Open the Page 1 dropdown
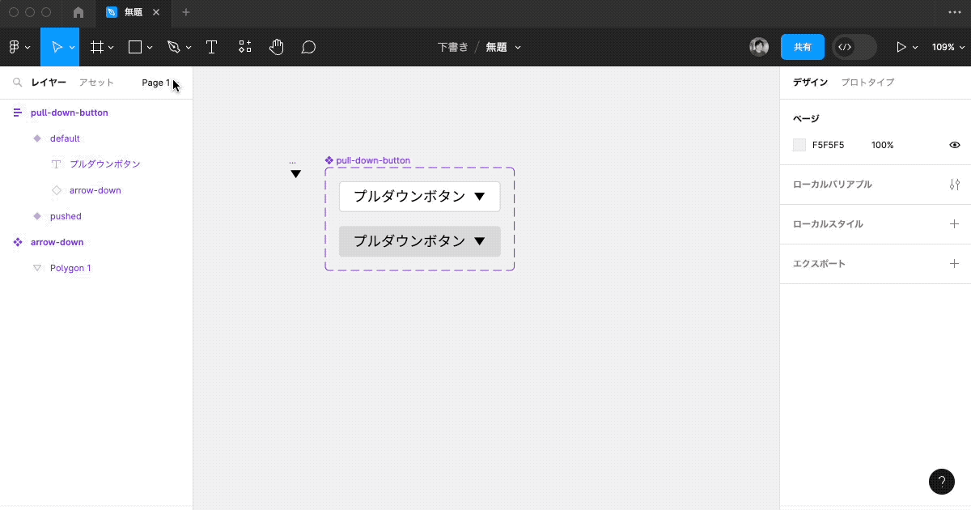 [155, 82]
